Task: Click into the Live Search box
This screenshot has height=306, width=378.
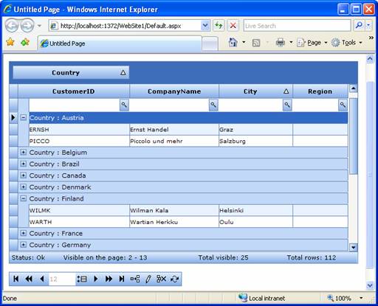Action: tap(297, 26)
